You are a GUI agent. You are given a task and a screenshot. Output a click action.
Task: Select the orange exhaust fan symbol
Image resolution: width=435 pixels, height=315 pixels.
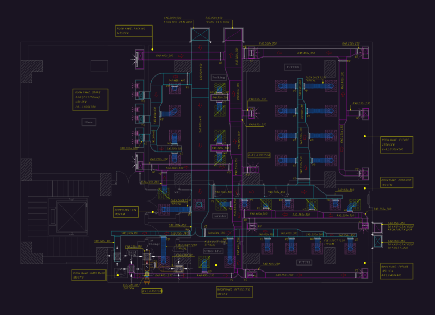pos(147,276)
